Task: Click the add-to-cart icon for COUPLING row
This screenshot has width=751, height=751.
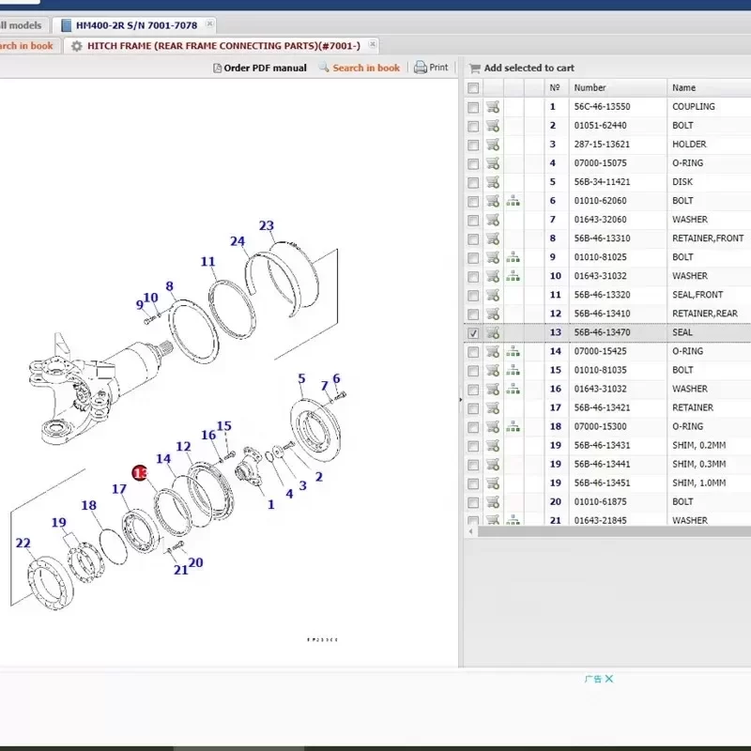Action: pos(492,107)
